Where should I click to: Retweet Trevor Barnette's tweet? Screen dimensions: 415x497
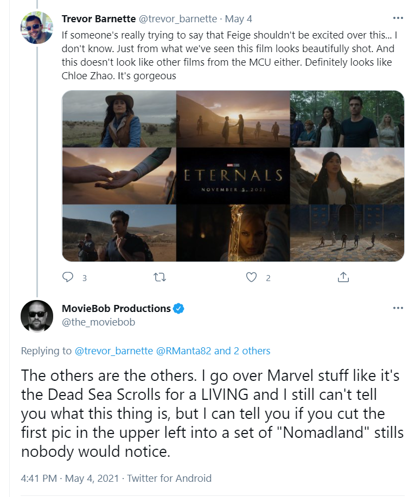pyautogui.click(x=159, y=277)
